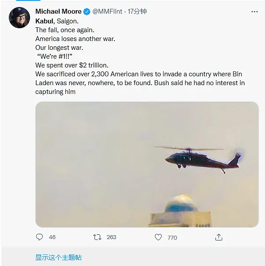Click the reply count 46
Screen dimensions: 265x266
click(x=52, y=237)
